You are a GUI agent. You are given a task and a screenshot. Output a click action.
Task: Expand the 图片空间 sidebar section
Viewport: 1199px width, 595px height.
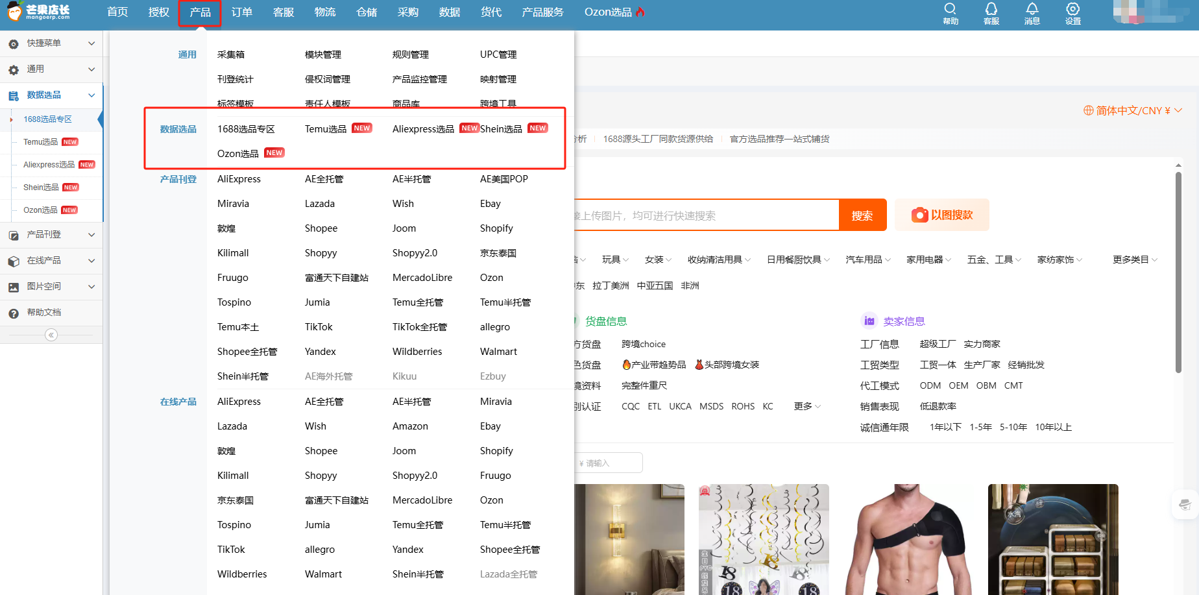point(51,287)
